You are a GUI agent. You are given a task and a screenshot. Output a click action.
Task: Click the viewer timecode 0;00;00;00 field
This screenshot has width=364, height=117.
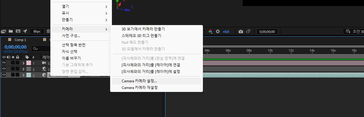coord(267,31)
